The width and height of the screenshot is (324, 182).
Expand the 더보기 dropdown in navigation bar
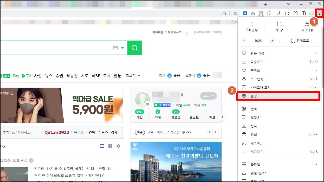[133, 76]
